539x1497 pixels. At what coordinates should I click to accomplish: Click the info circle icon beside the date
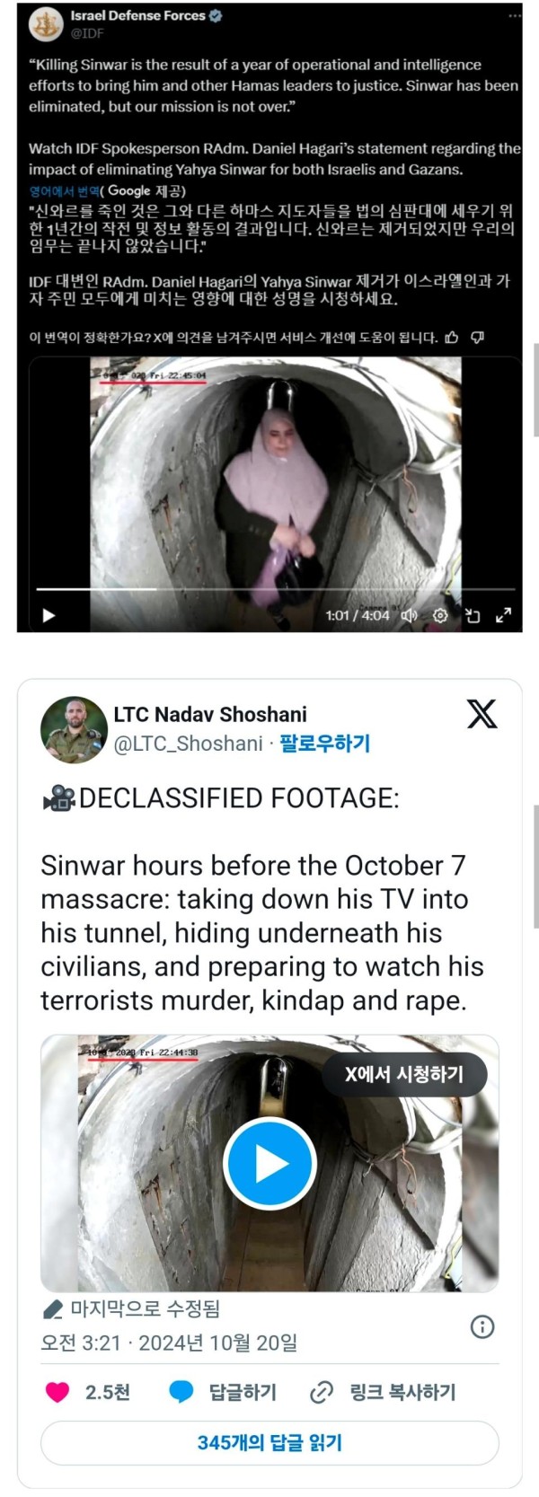482,1327
